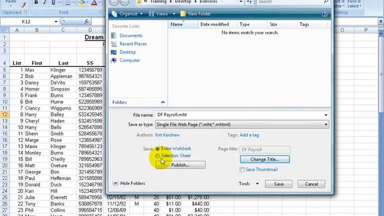Apply the red font color
The image size is (384, 216).
94,2
